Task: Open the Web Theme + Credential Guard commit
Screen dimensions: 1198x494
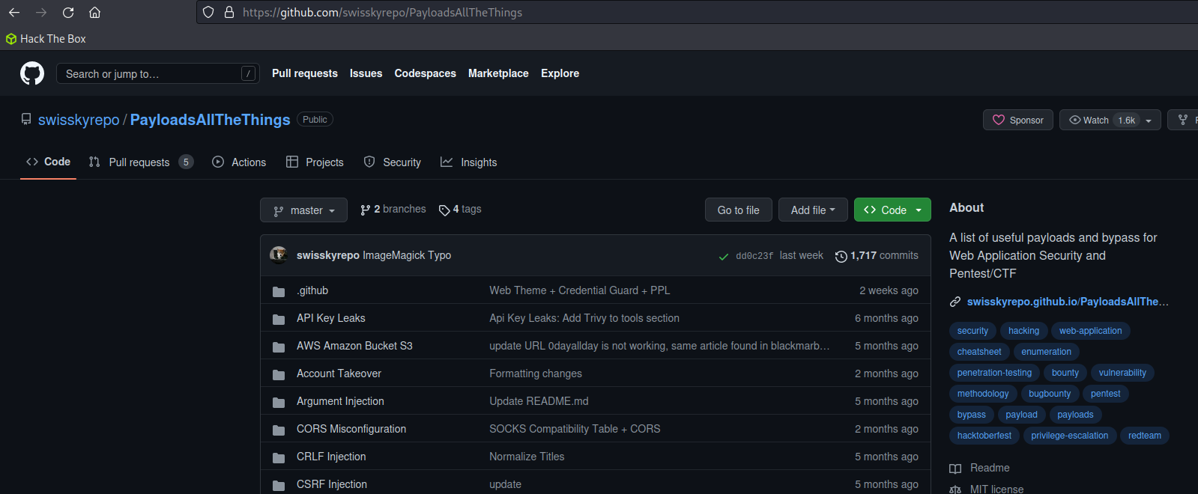Action: pos(580,290)
